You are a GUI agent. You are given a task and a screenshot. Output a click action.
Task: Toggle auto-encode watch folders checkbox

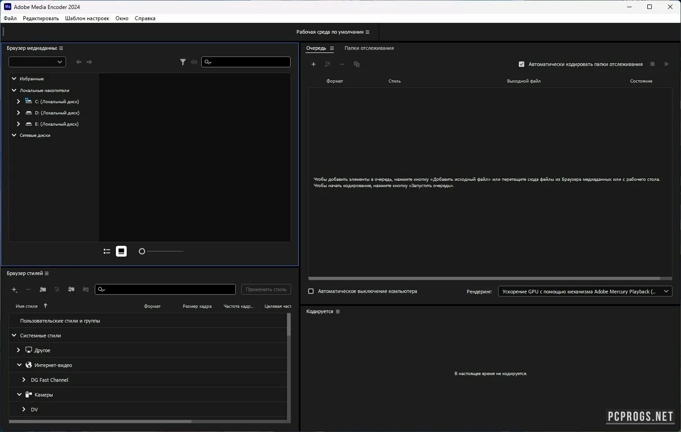[522, 64]
